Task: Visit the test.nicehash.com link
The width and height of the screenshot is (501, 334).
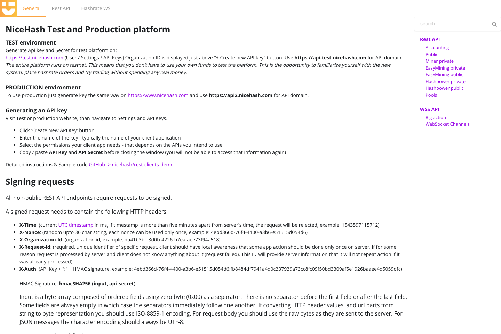Action: tap(34, 58)
